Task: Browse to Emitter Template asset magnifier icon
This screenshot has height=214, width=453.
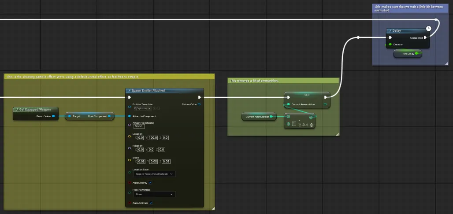Action: pyautogui.click(x=158, y=108)
